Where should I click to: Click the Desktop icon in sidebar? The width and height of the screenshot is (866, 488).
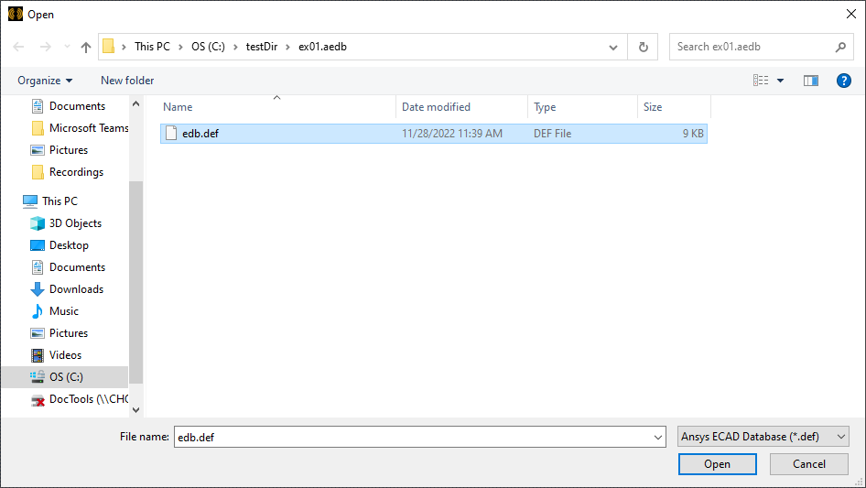tap(38, 245)
